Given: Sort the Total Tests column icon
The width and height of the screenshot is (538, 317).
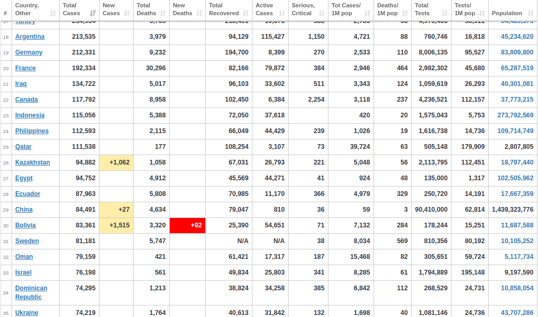Looking at the screenshot, I should 445,14.
